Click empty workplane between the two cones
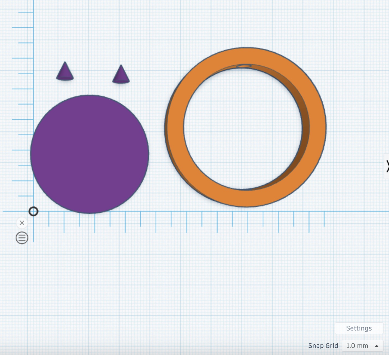The width and height of the screenshot is (389, 355). [92, 74]
